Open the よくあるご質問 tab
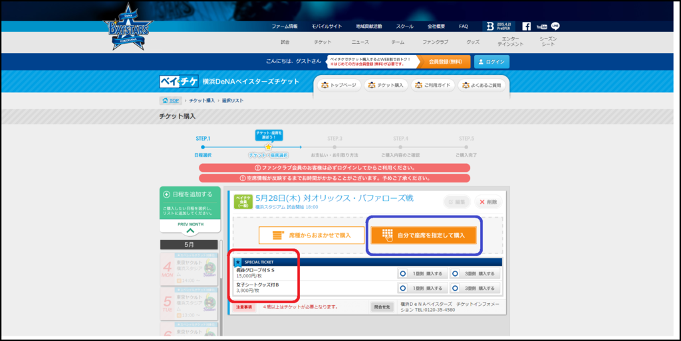The width and height of the screenshot is (681, 341). point(481,86)
